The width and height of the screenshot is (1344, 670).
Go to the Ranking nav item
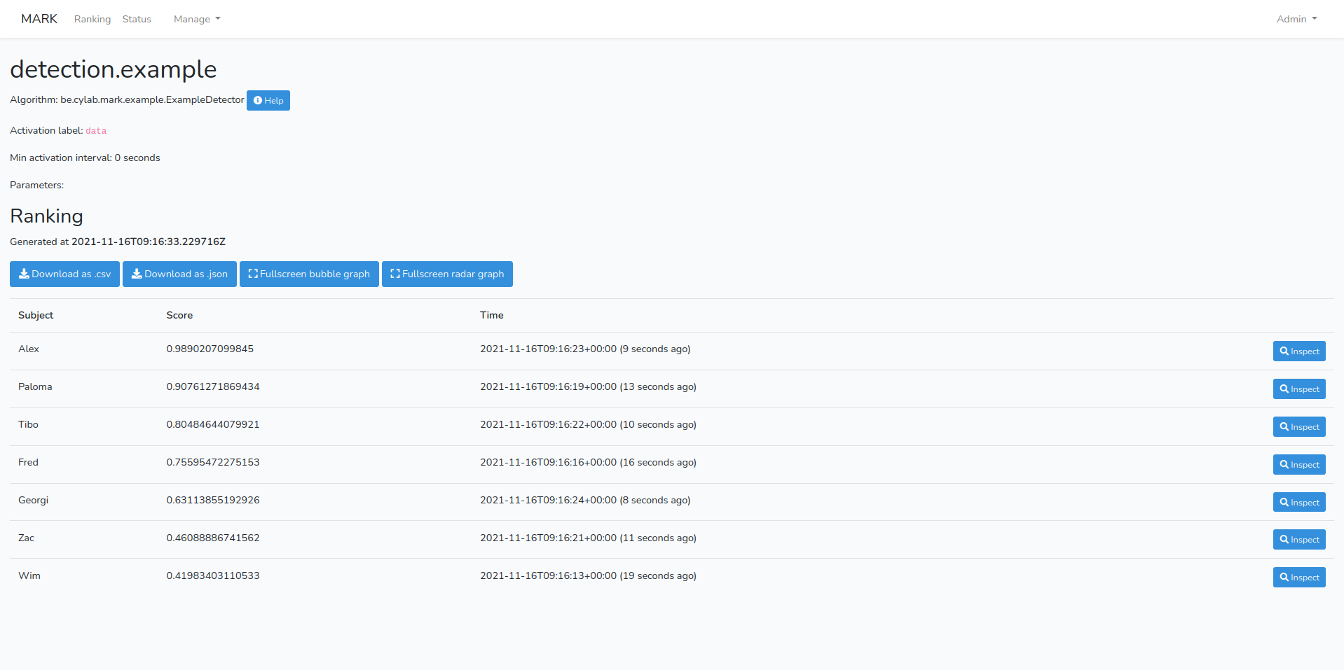point(92,19)
